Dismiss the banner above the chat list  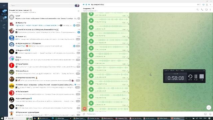[x=79, y=11]
